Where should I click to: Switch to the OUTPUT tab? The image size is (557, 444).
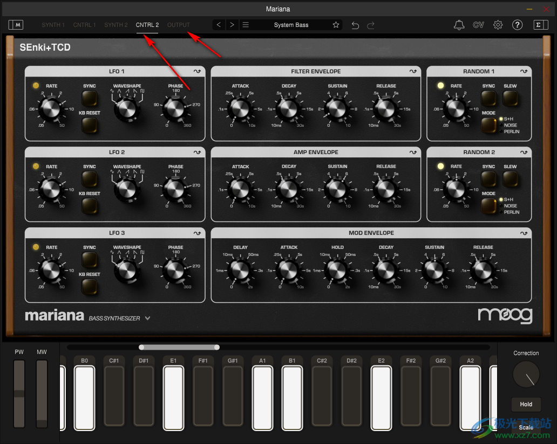click(178, 24)
